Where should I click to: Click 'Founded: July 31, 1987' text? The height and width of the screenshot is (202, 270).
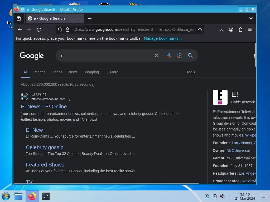click(x=233, y=166)
